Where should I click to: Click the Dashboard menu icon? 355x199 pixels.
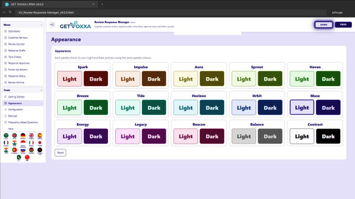point(5,31)
